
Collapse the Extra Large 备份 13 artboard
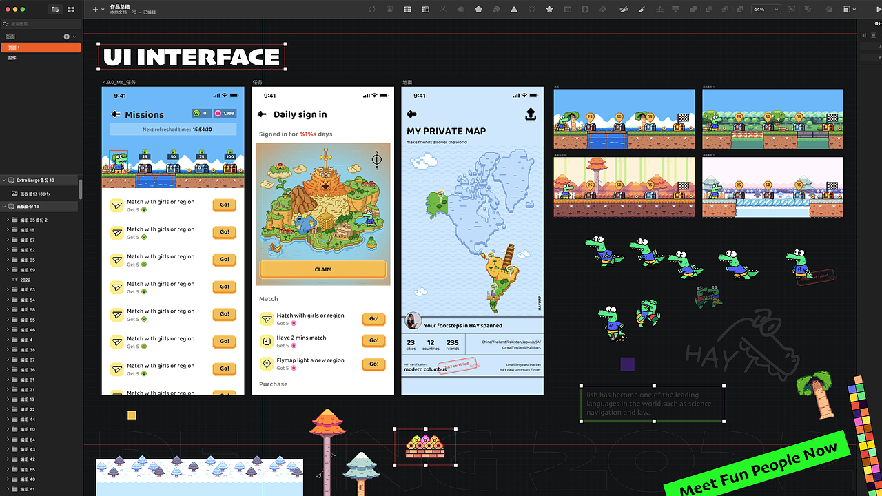pos(4,180)
